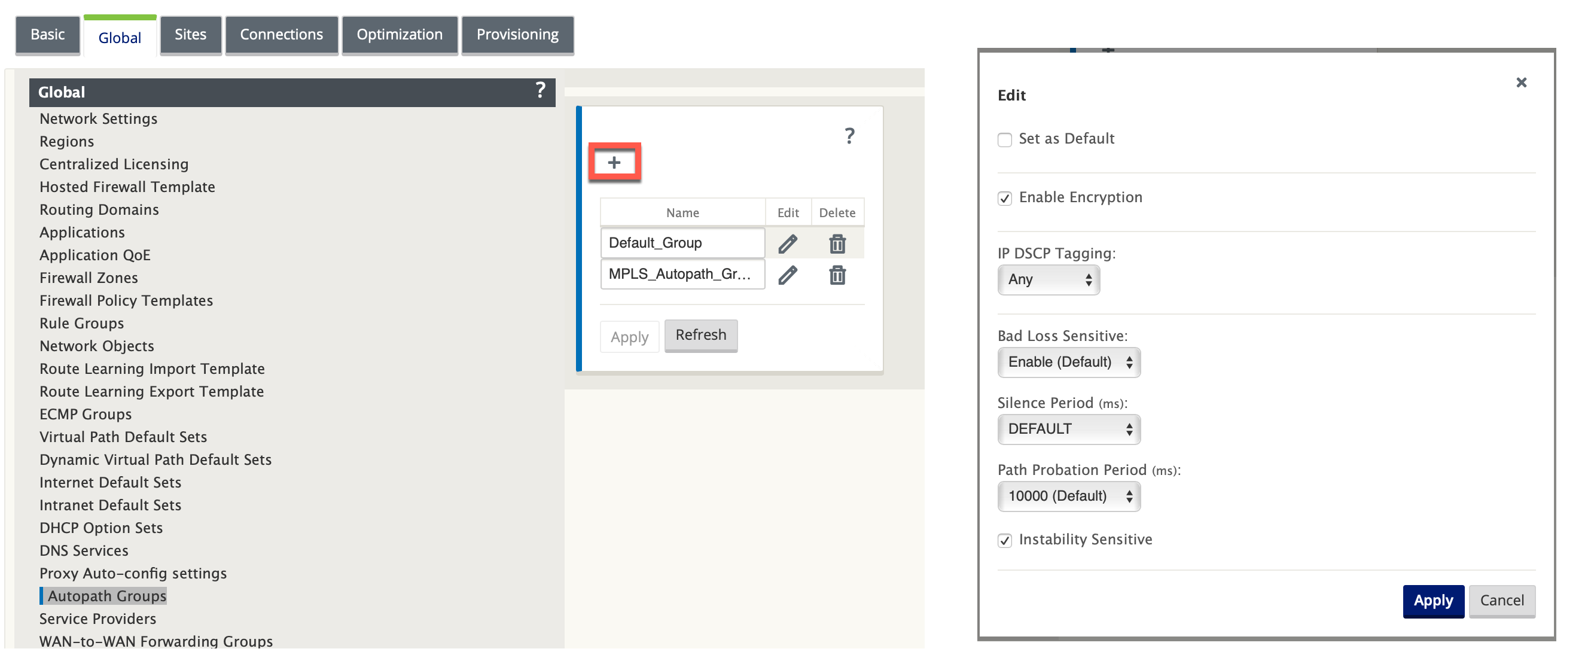
Task: Edit MPLS_Autopath_Gr… row with pencil icon
Action: click(x=788, y=275)
